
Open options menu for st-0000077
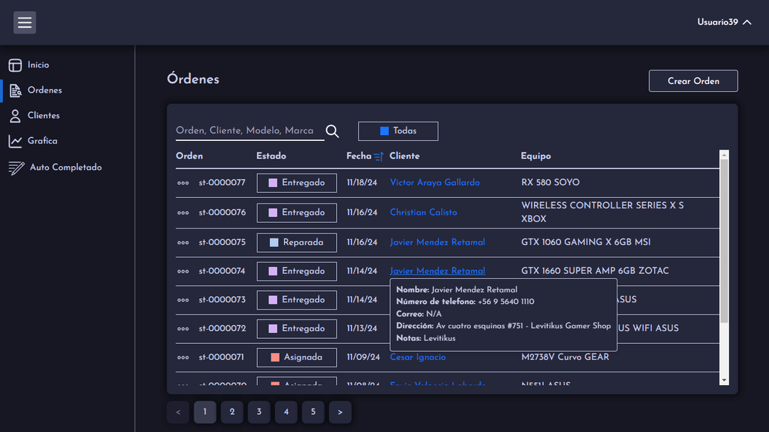click(x=183, y=183)
